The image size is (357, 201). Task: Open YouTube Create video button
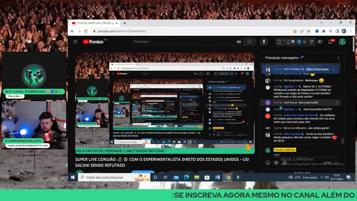[320, 42]
